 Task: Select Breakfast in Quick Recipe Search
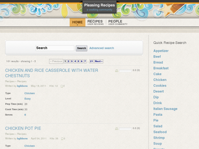[x=161, y=68]
